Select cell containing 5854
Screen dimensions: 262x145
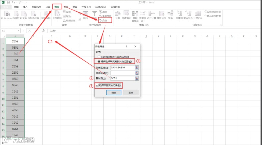pyautogui.click(x=15, y=48)
